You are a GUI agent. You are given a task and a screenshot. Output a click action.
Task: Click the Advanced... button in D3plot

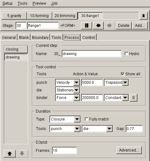[129, 150]
